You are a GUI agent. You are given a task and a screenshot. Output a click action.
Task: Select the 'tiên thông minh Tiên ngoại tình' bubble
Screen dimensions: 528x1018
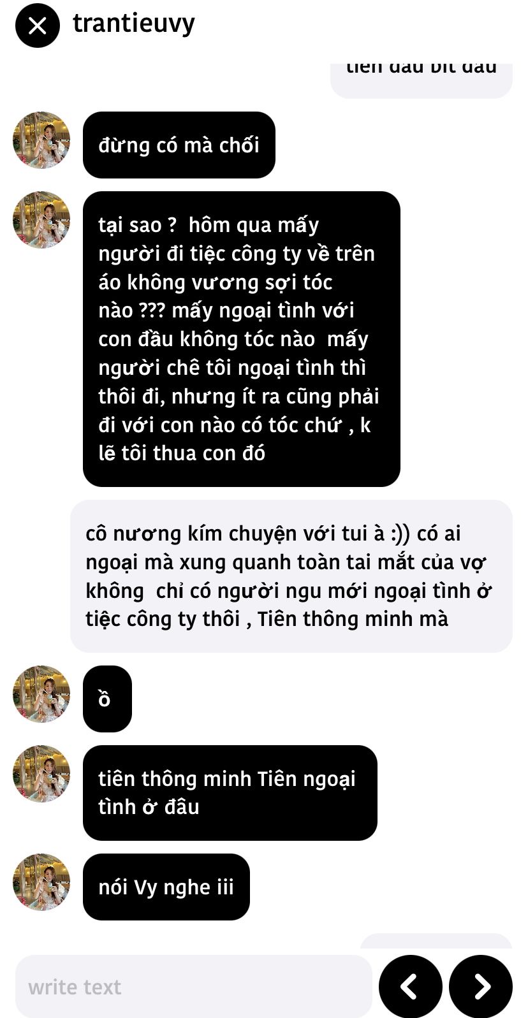pyautogui.click(x=230, y=792)
